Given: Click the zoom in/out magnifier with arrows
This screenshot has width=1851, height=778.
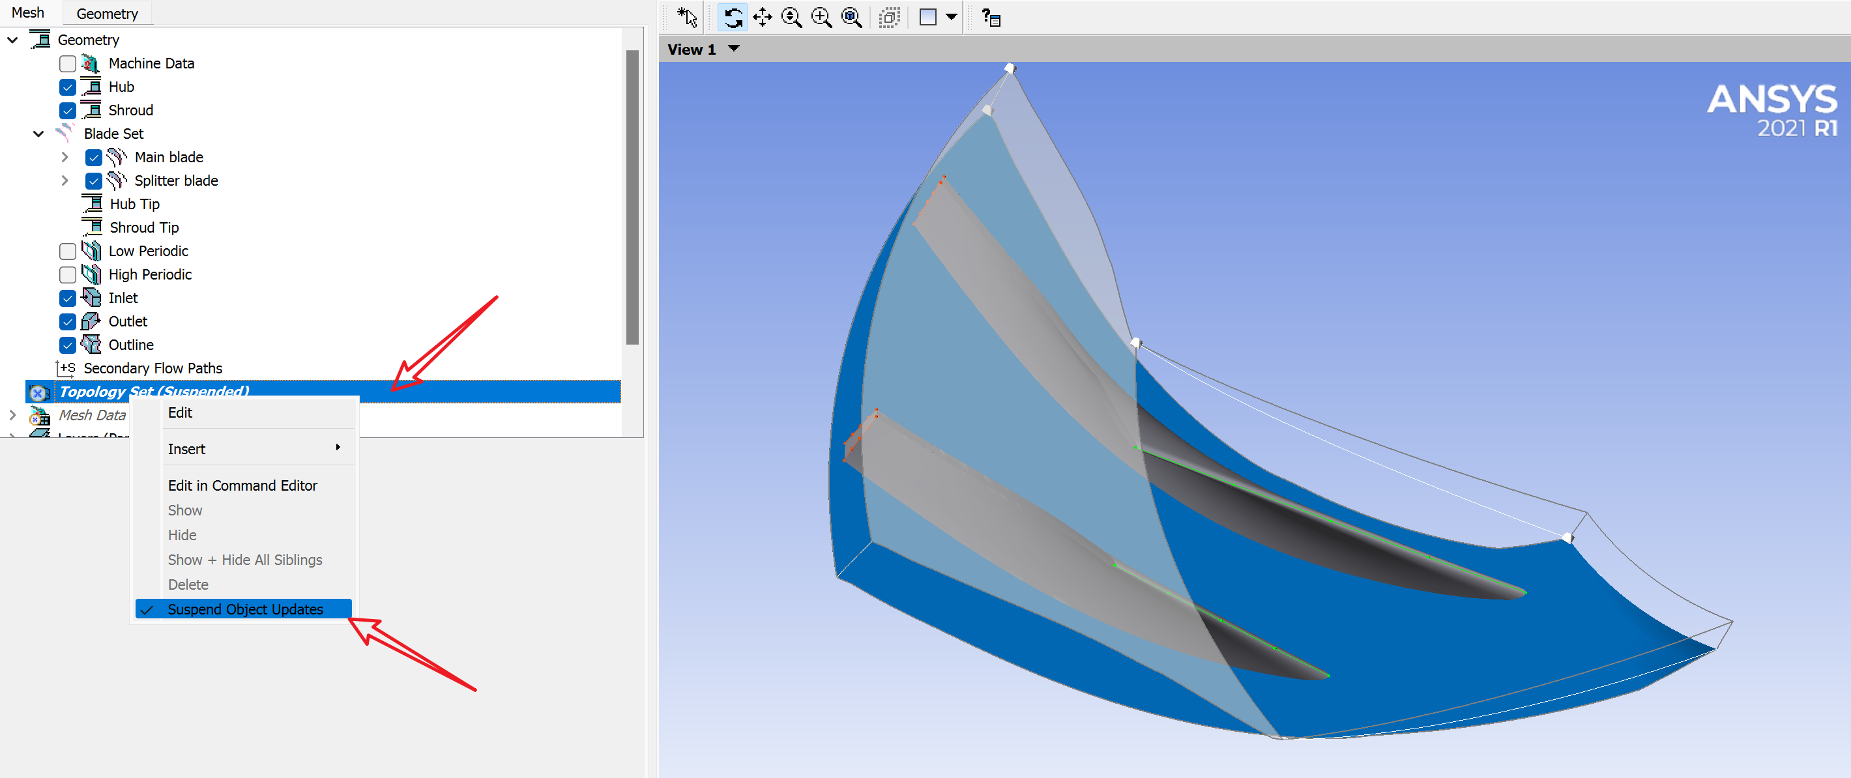Looking at the screenshot, I should [x=791, y=17].
